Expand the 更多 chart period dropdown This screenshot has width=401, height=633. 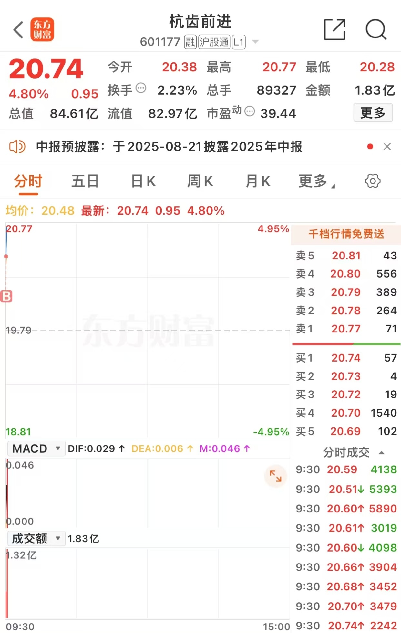tap(317, 181)
